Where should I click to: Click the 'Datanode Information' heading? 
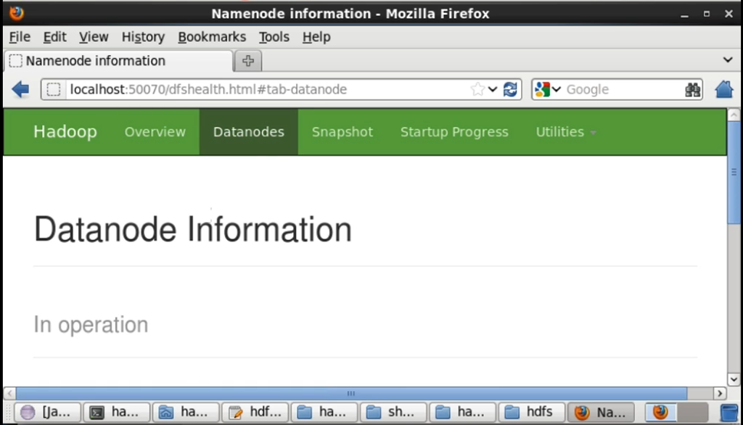(192, 230)
